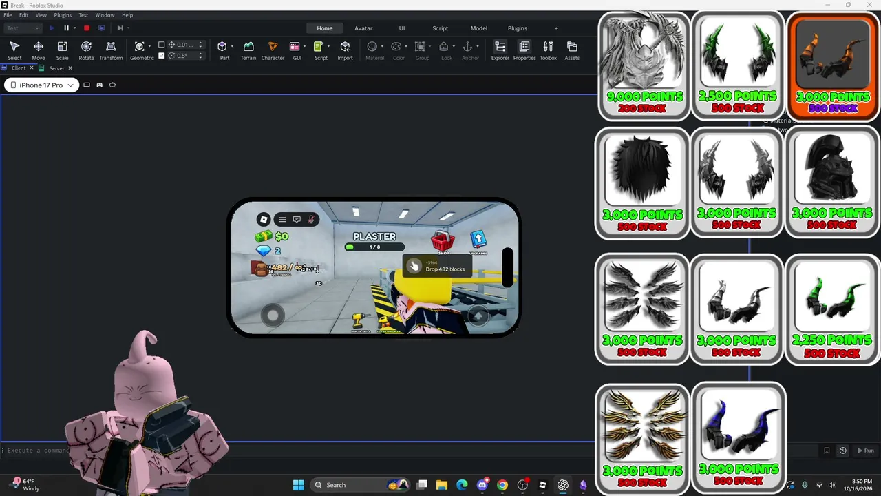The image size is (881, 496).
Task: Pick the Scale tool
Action: (x=62, y=50)
